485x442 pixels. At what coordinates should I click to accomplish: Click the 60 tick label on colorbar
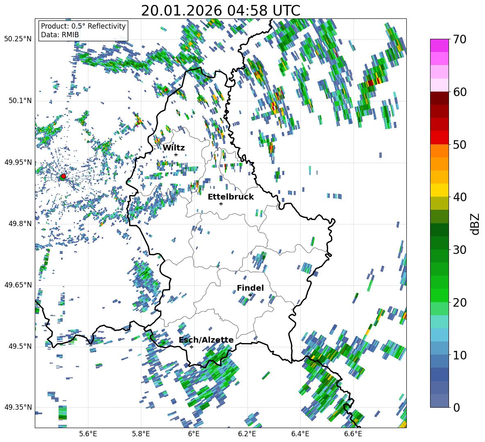click(x=460, y=92)
